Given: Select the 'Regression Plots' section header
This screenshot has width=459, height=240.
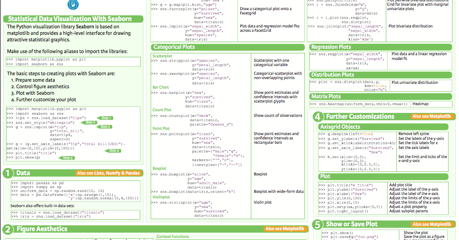Looking at the screenshot, I should click(x=381, y=47).
